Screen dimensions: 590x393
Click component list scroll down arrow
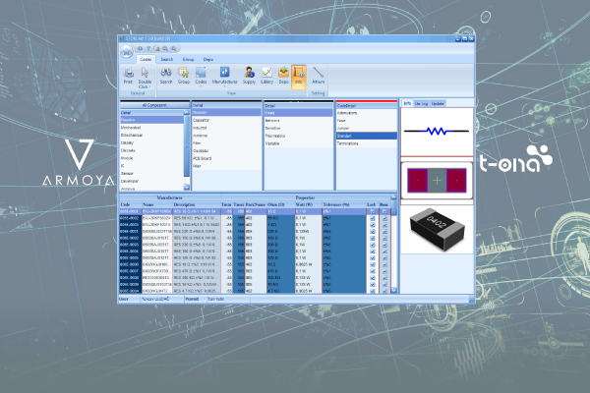[x=187, y=187]
